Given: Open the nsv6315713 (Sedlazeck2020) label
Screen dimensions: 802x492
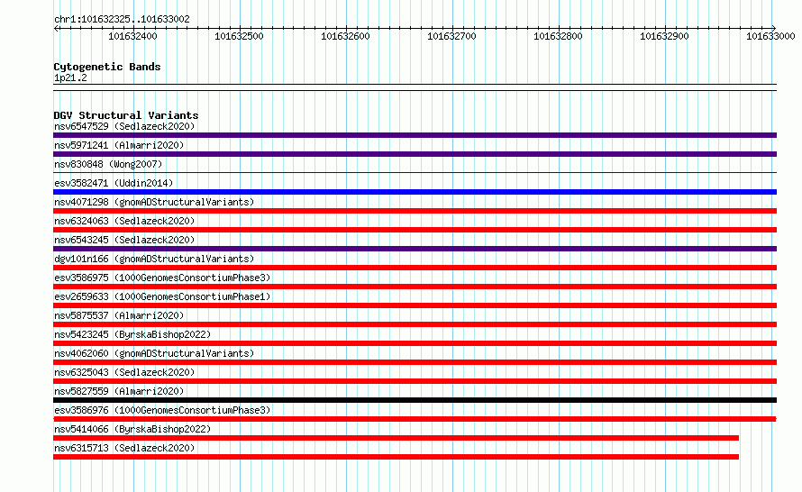Looking at the screenshot, I should coord(124,448).
